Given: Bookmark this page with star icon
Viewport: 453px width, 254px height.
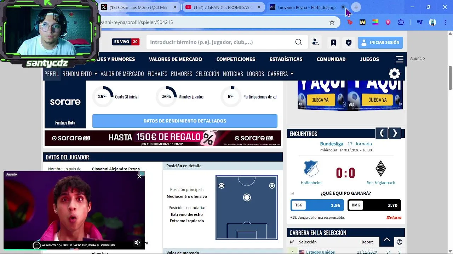Looking at the screenshot, I should pos(332,22).
